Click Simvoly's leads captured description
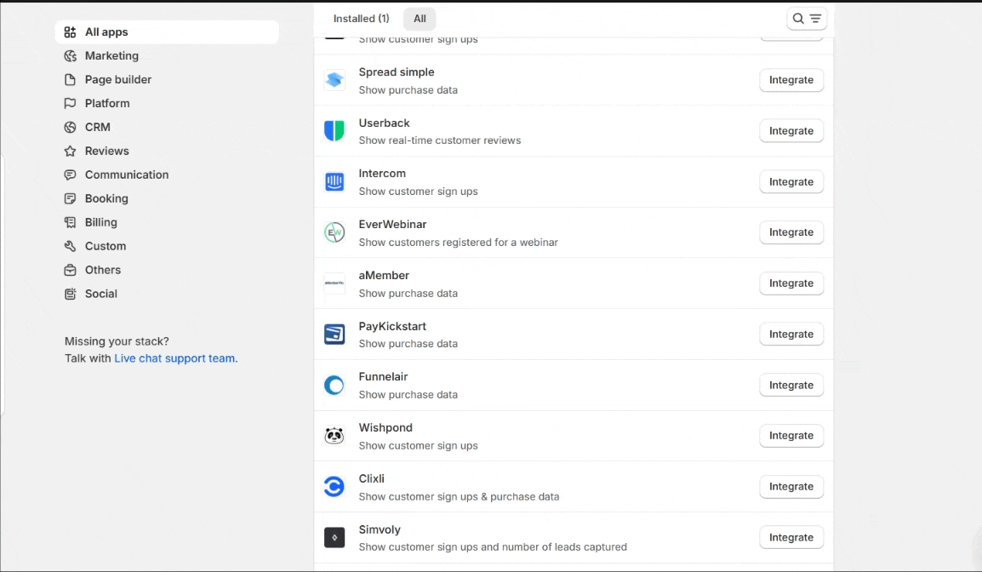Image resolution: width=982 pixels, height=572 pixels. [x=493, y=547]
